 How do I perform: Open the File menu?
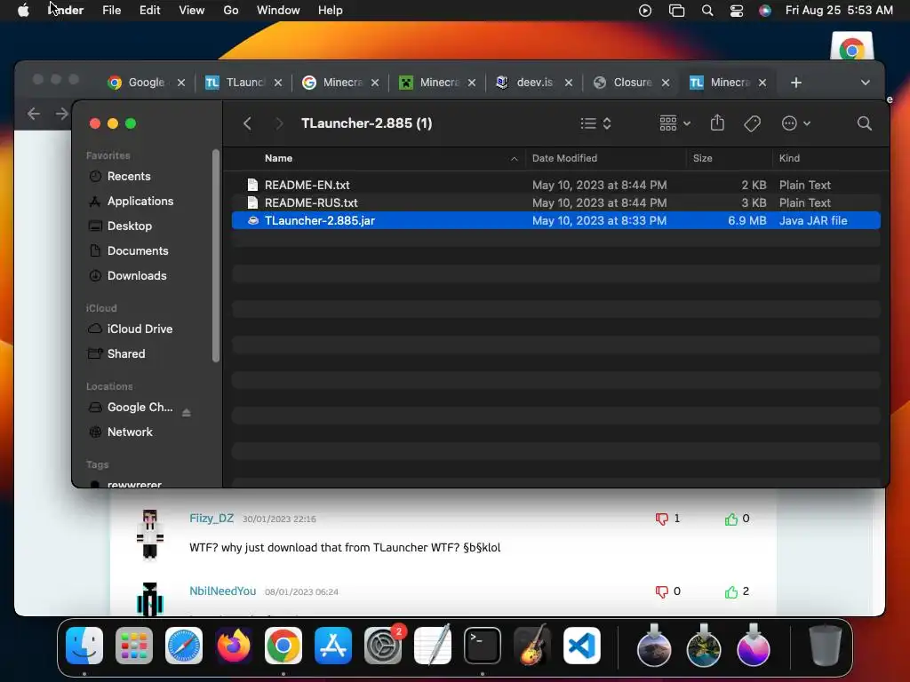click(x=111, y=11)
